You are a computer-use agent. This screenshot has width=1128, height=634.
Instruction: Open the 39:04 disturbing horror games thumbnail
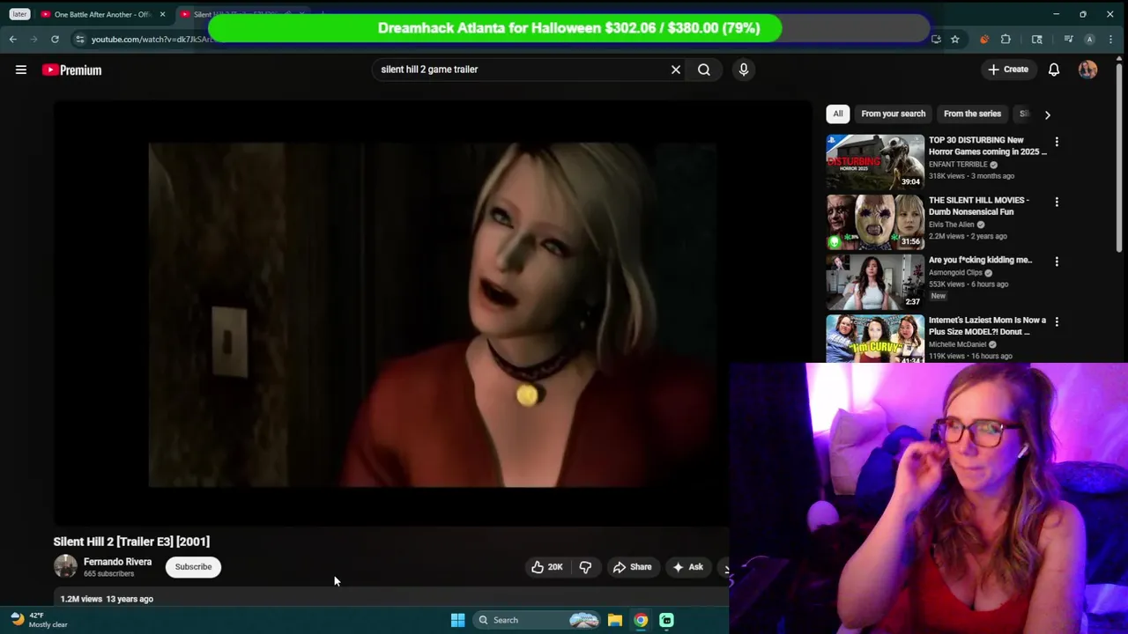coord(875,162)
